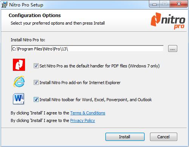Screen dimensions: 189x147
Task: Close the Nitro Pro Setup window
Action: [x=179, y=4]
